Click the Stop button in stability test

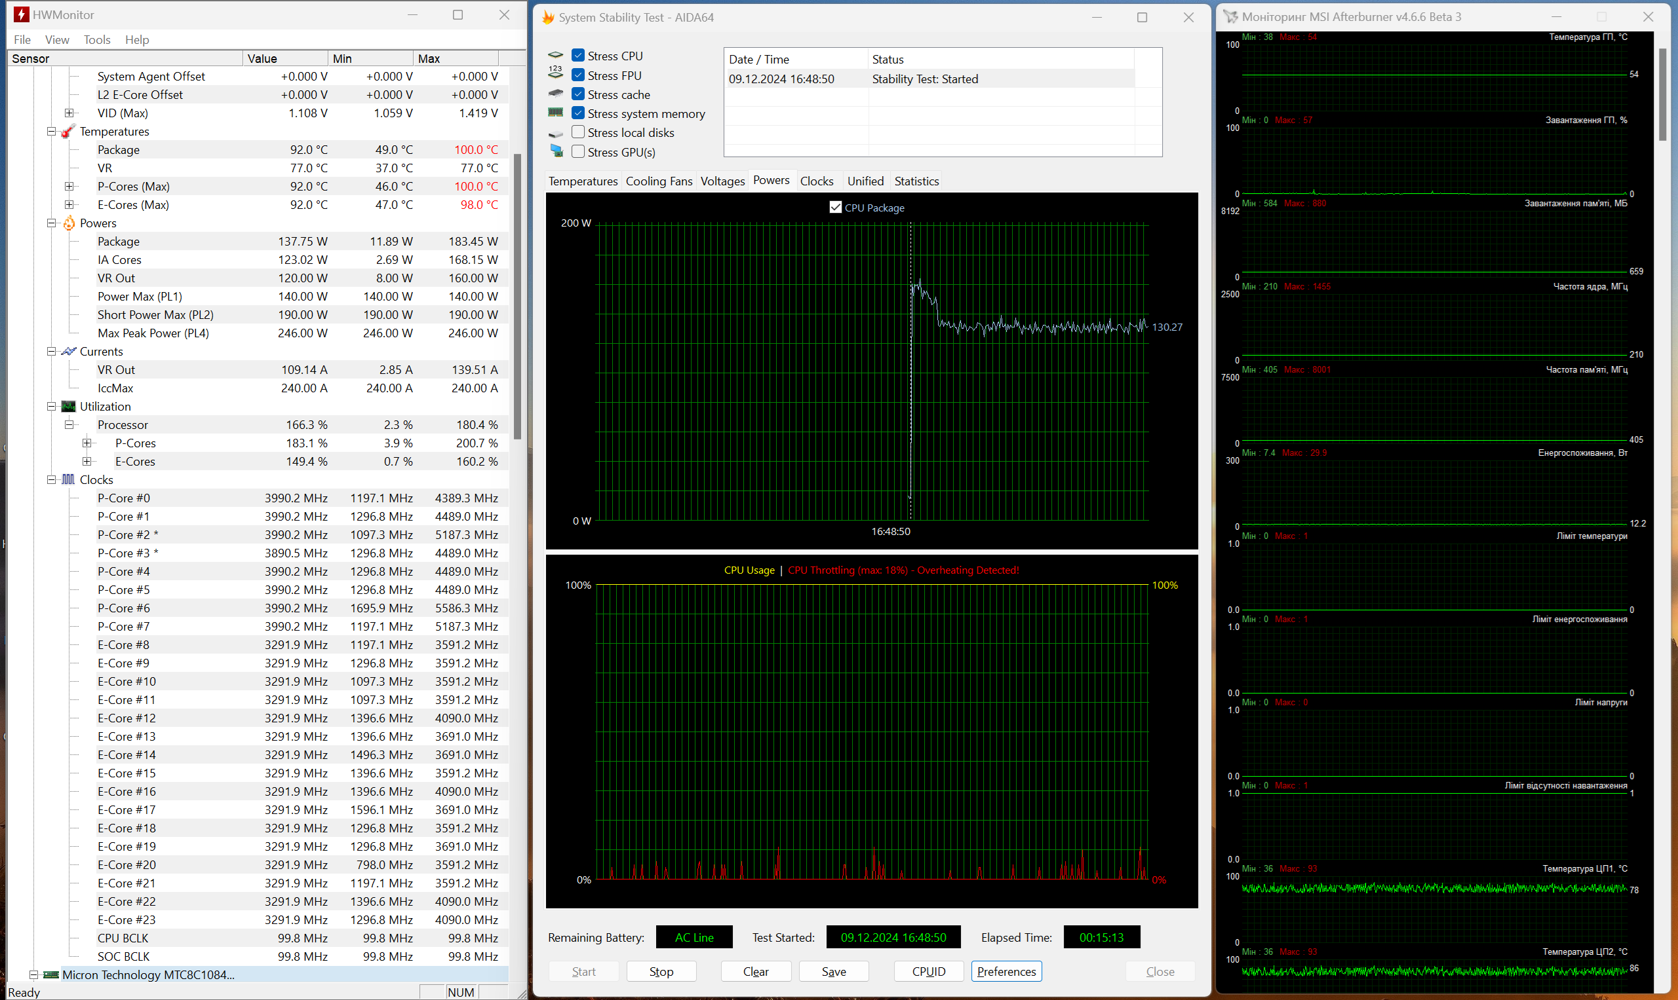pos(662,971)
